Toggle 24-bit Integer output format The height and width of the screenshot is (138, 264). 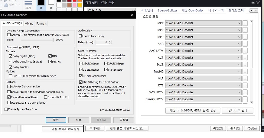[106, 63]
